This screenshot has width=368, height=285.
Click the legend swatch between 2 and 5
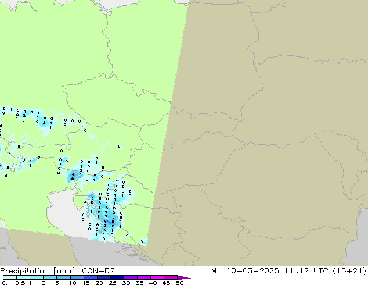click(x=50, y=277)
